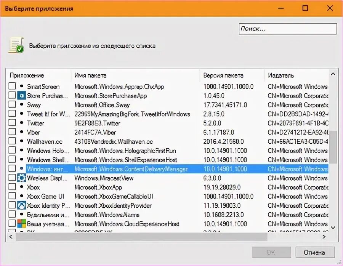Select the Wallhaven.cc checkbox
Screen dimensions: 343x266
point(12,141)
